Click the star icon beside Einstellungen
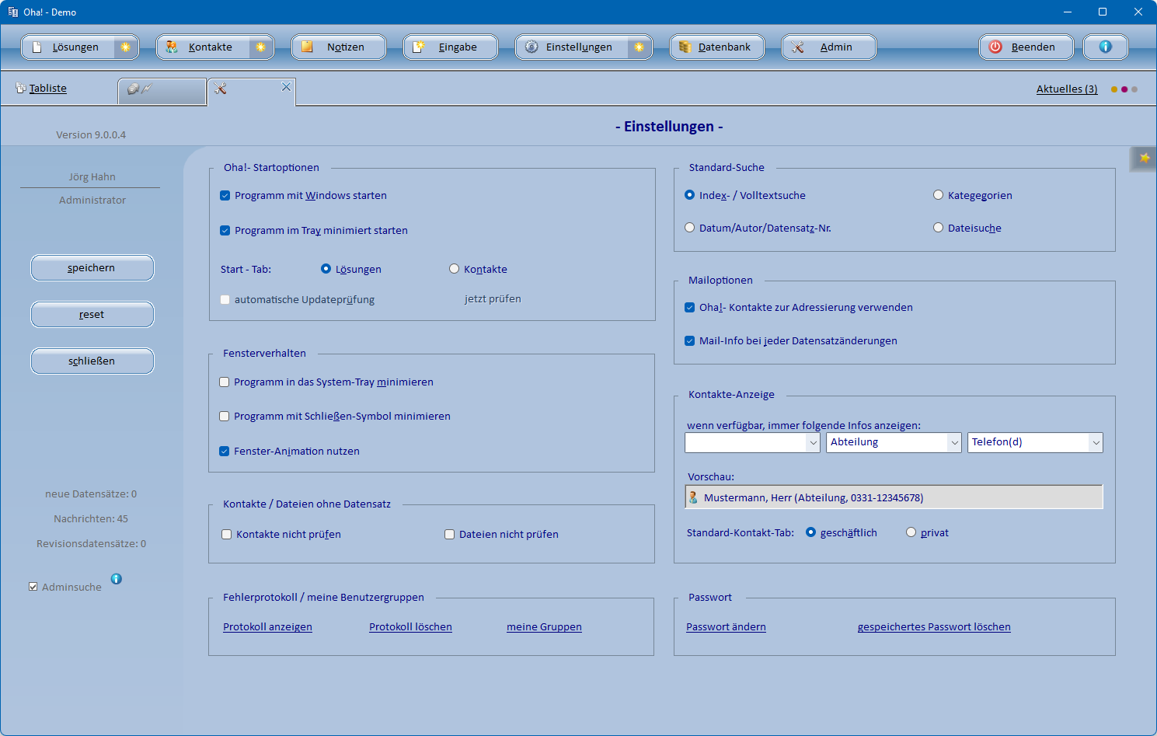The width and height of the screenshot is (1157, 736). click(x=639, y=47)
